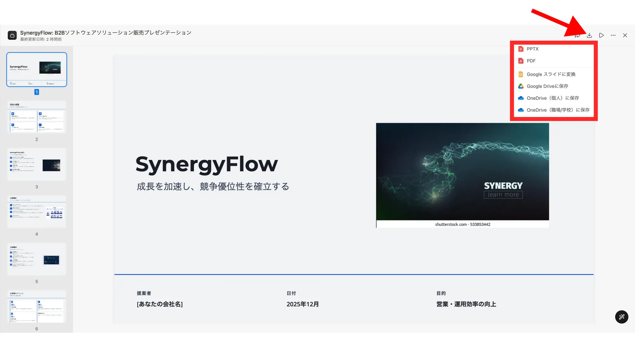Select Google スライドに変換 option
Viewport: 635px width, 357px height.
[x=551, y=74]
